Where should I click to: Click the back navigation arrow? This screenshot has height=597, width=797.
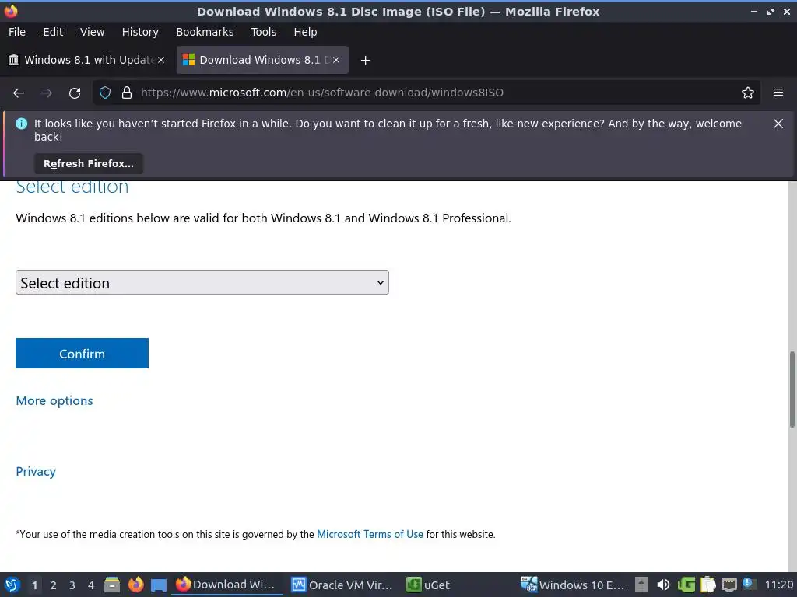(19, 93)
